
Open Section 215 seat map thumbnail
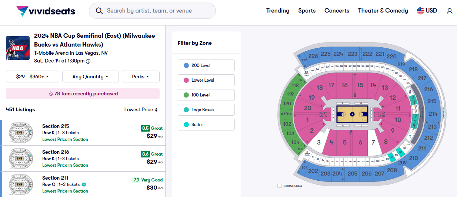pyautogui.click(x=21, y=133)
